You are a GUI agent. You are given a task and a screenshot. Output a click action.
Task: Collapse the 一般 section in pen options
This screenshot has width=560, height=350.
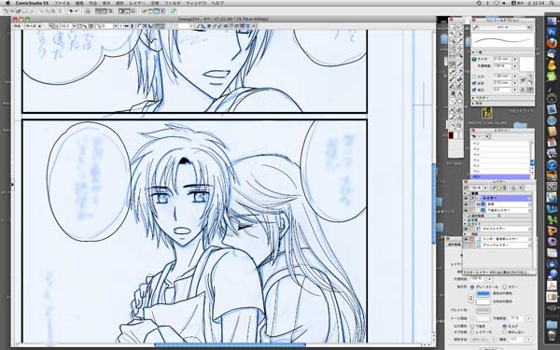473,52
